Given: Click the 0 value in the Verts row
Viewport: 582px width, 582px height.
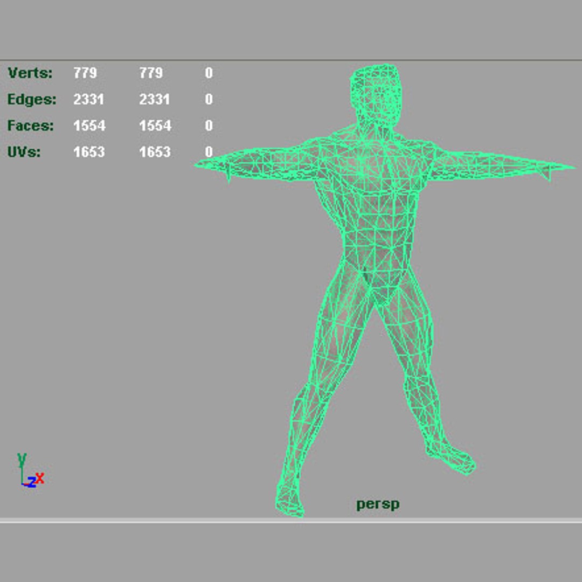Looking at the screenshot, I should (209, 73).
